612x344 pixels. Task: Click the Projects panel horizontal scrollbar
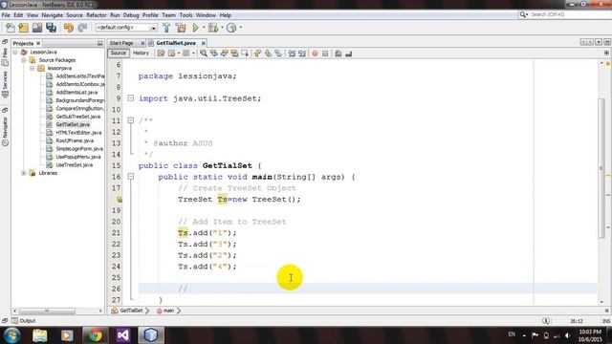pos(47,311)
